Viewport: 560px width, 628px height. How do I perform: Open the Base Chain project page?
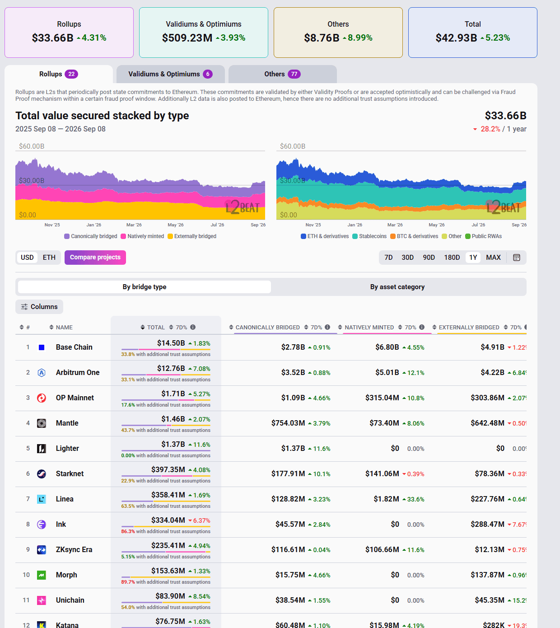pos(74,347)
